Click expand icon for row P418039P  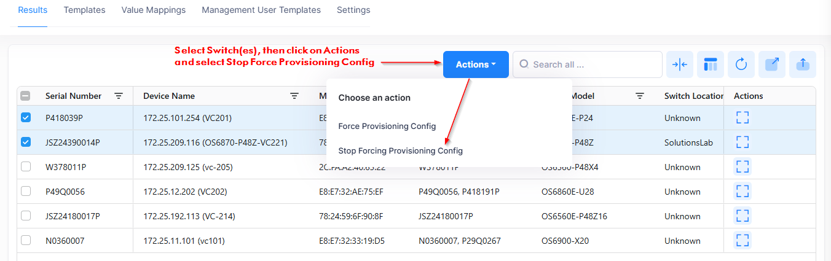click(742, 118)
